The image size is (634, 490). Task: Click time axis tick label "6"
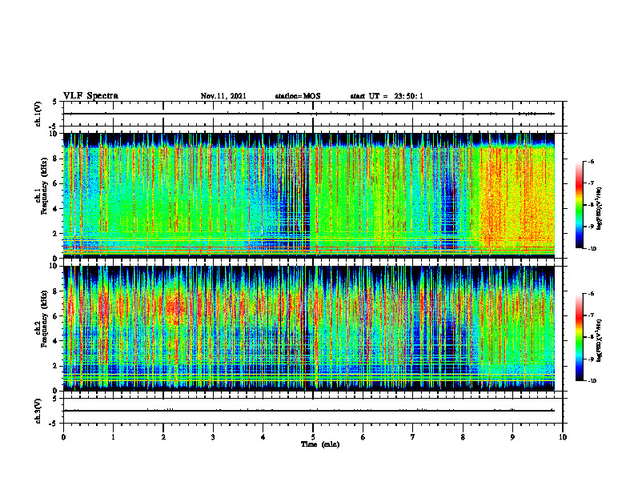click(363, 437)
